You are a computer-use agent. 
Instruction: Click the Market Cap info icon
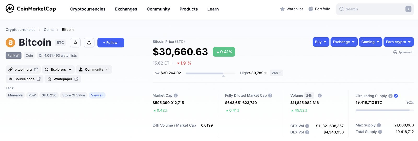click(x=176, y=96)
